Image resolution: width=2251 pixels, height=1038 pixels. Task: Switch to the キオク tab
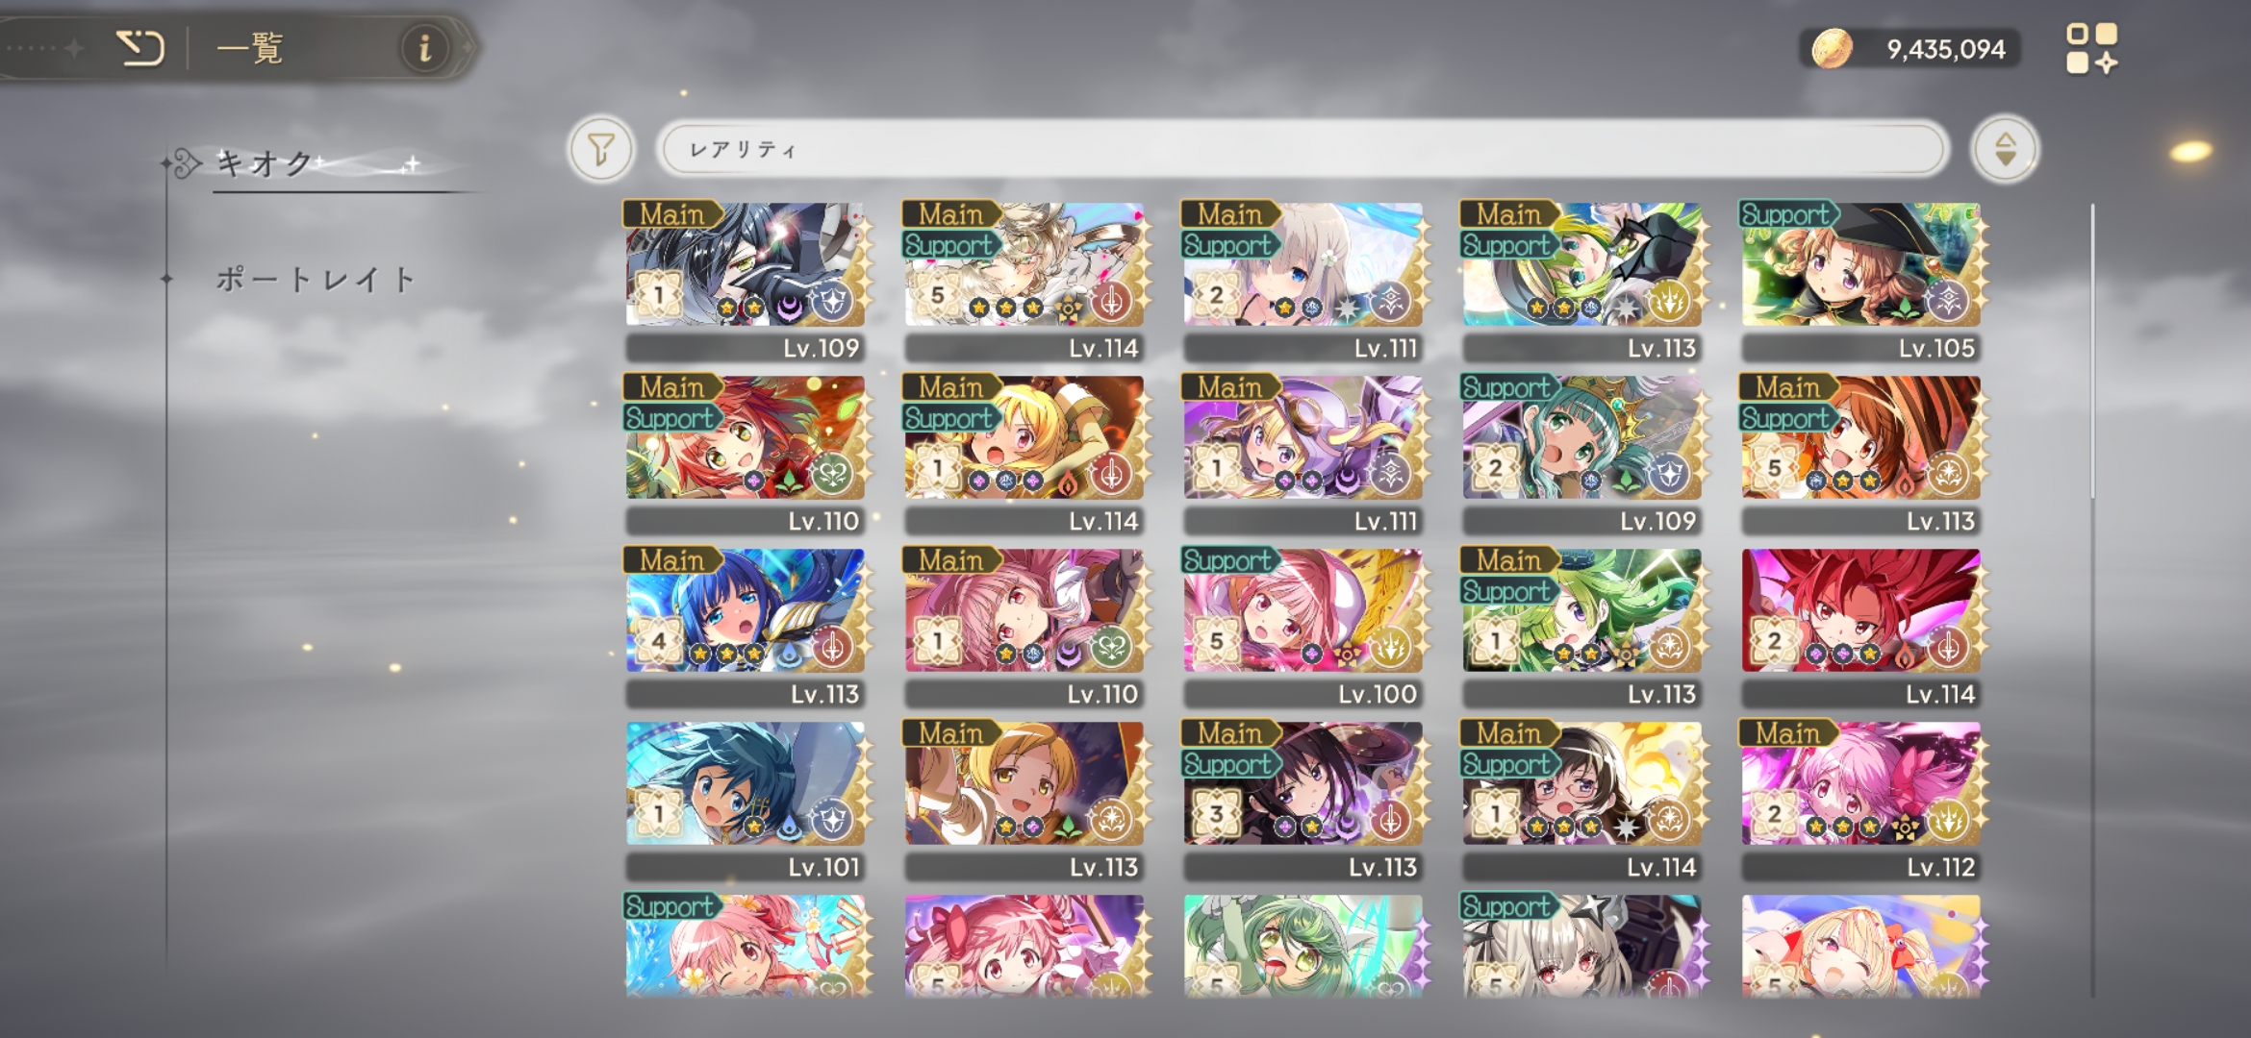[x=265, y=163]
